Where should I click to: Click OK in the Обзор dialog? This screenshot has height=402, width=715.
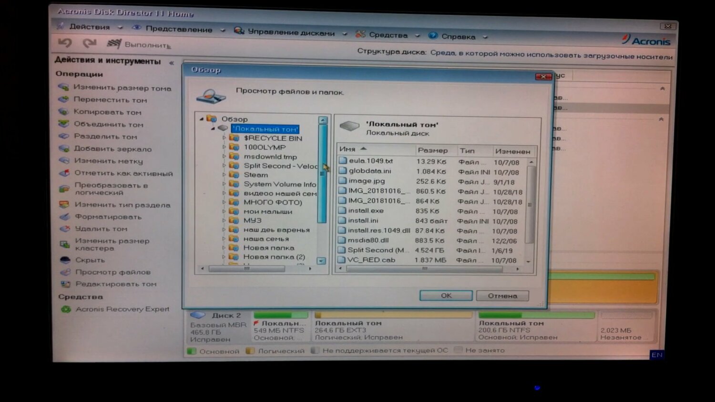pos(446,295)
